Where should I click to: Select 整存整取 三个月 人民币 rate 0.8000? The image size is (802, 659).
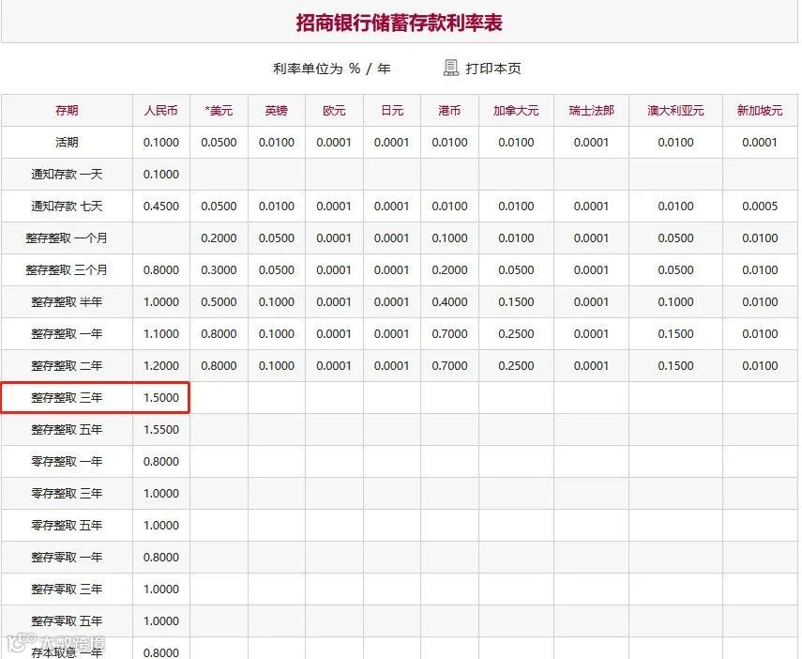161,269
